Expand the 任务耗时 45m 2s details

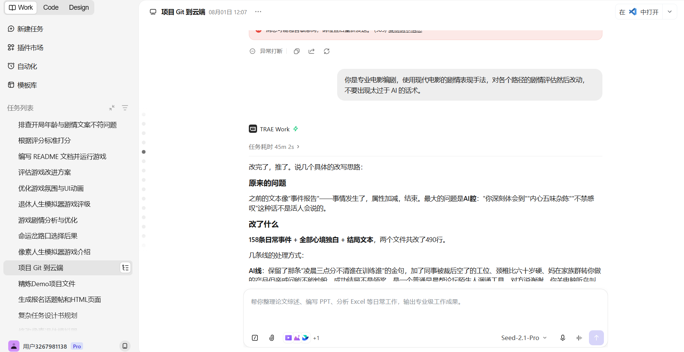274,147
